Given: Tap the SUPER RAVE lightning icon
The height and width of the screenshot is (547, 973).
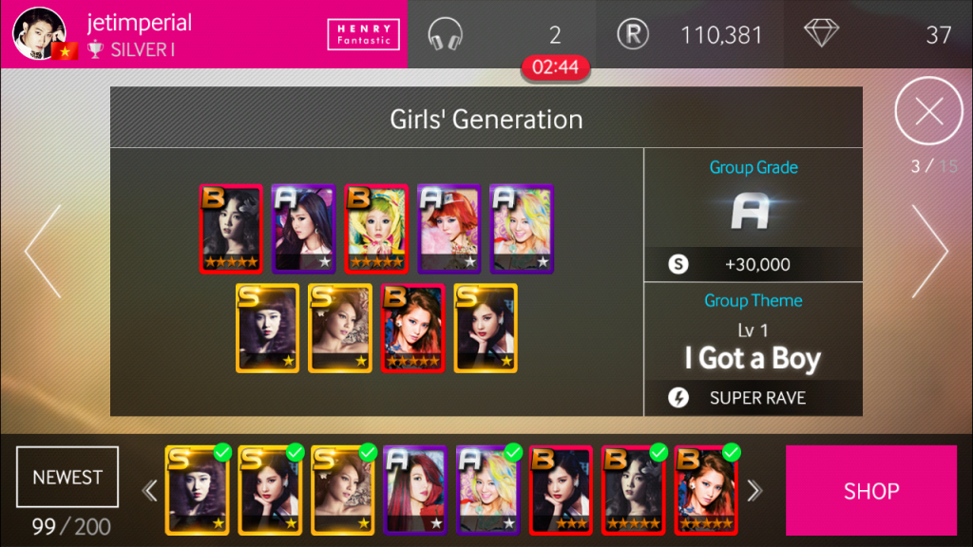Looking at the screenshot, I should 678,397.
